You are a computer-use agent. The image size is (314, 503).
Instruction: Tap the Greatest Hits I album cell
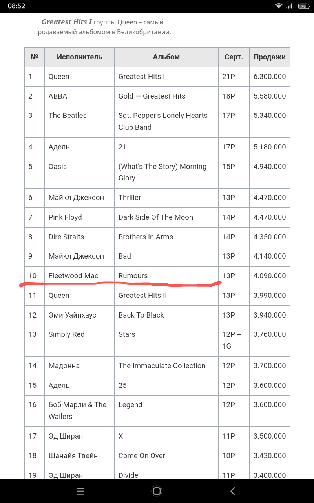click(x=166, y=77)
